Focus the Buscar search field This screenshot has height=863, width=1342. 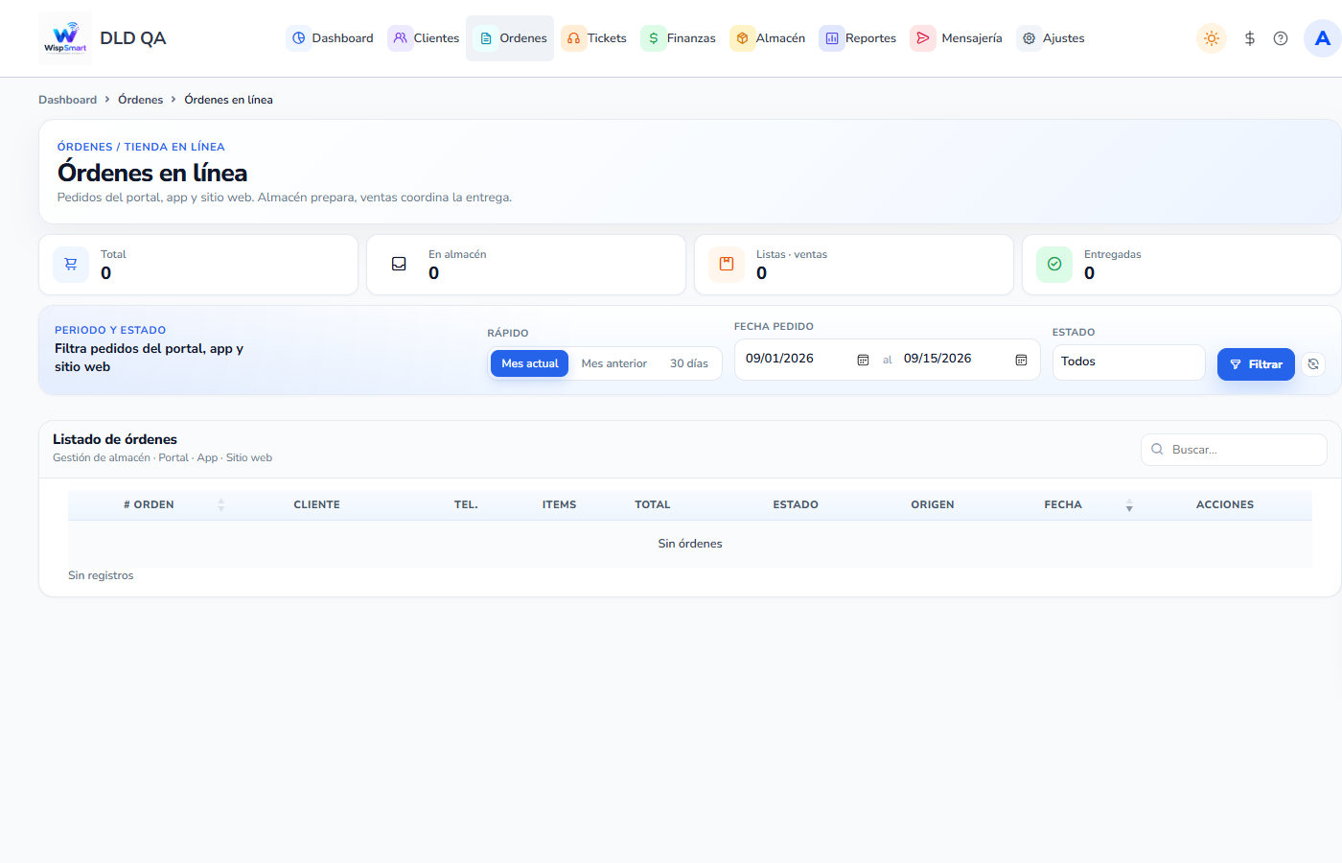(x=1234, y=450)
